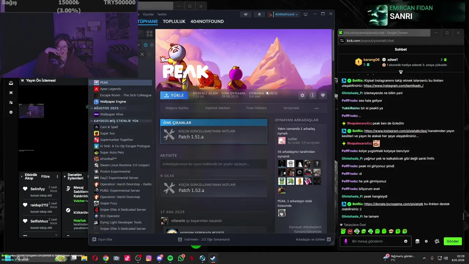Click the purple microphone icon in chat
Screen dimensions: 469x264
click(x=346, y=241)
